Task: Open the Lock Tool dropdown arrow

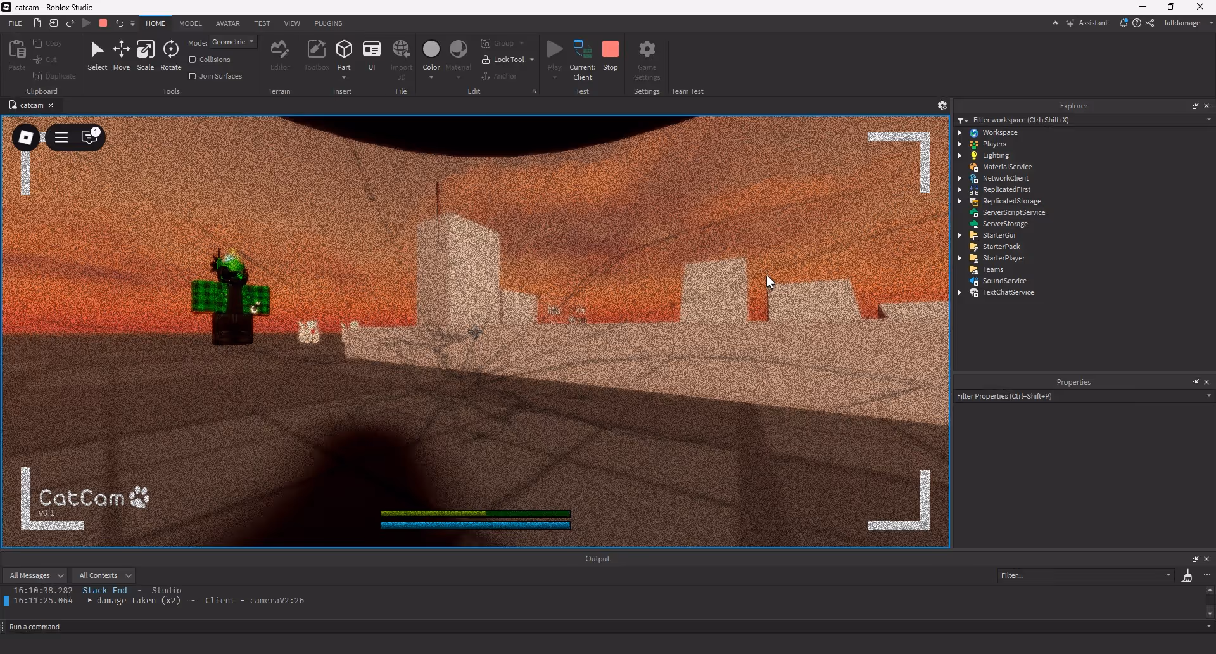Action: [x=532, y=60]
